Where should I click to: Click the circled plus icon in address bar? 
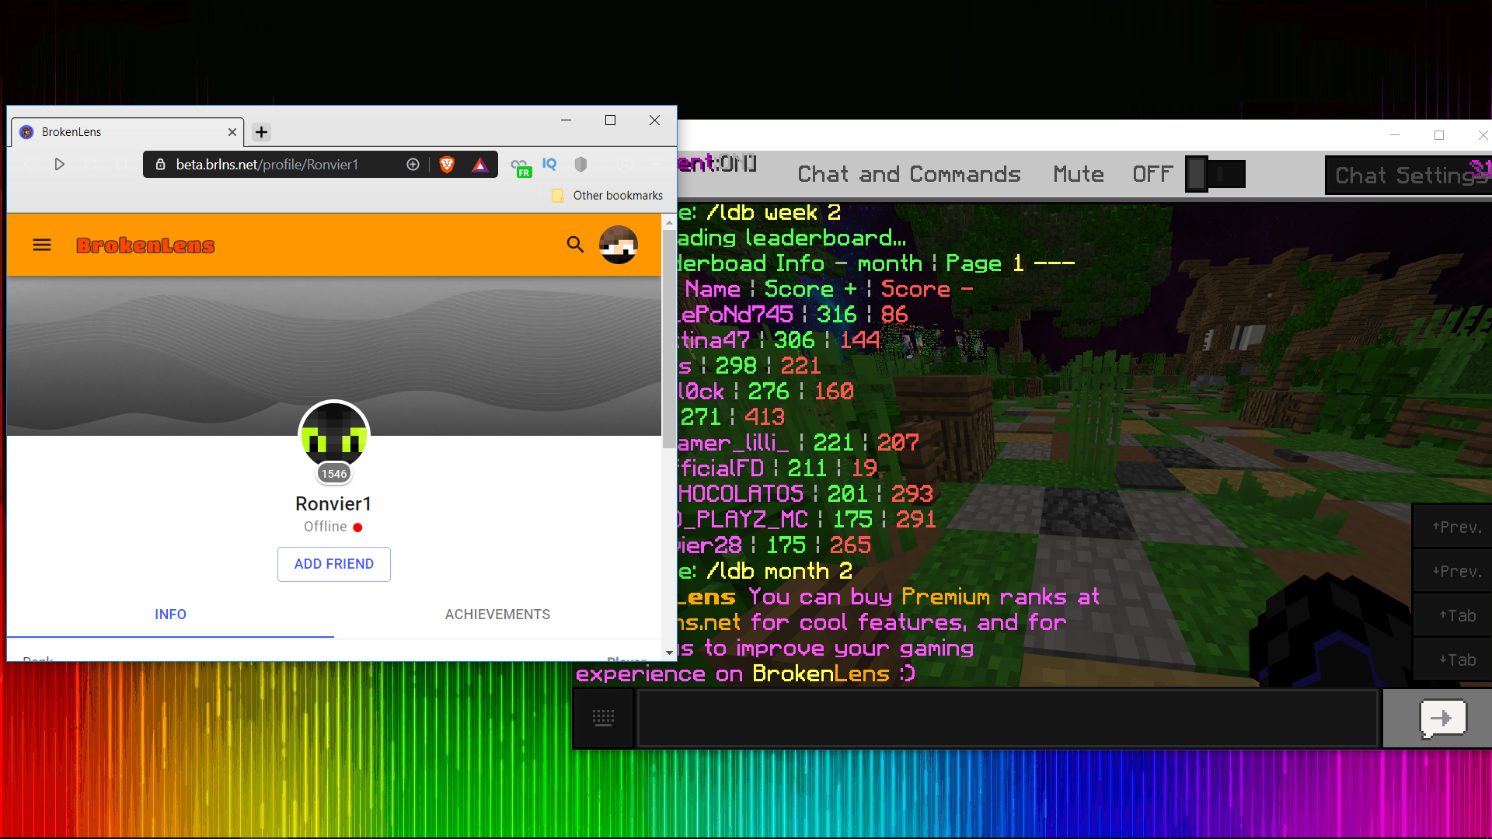pos(413,165)
